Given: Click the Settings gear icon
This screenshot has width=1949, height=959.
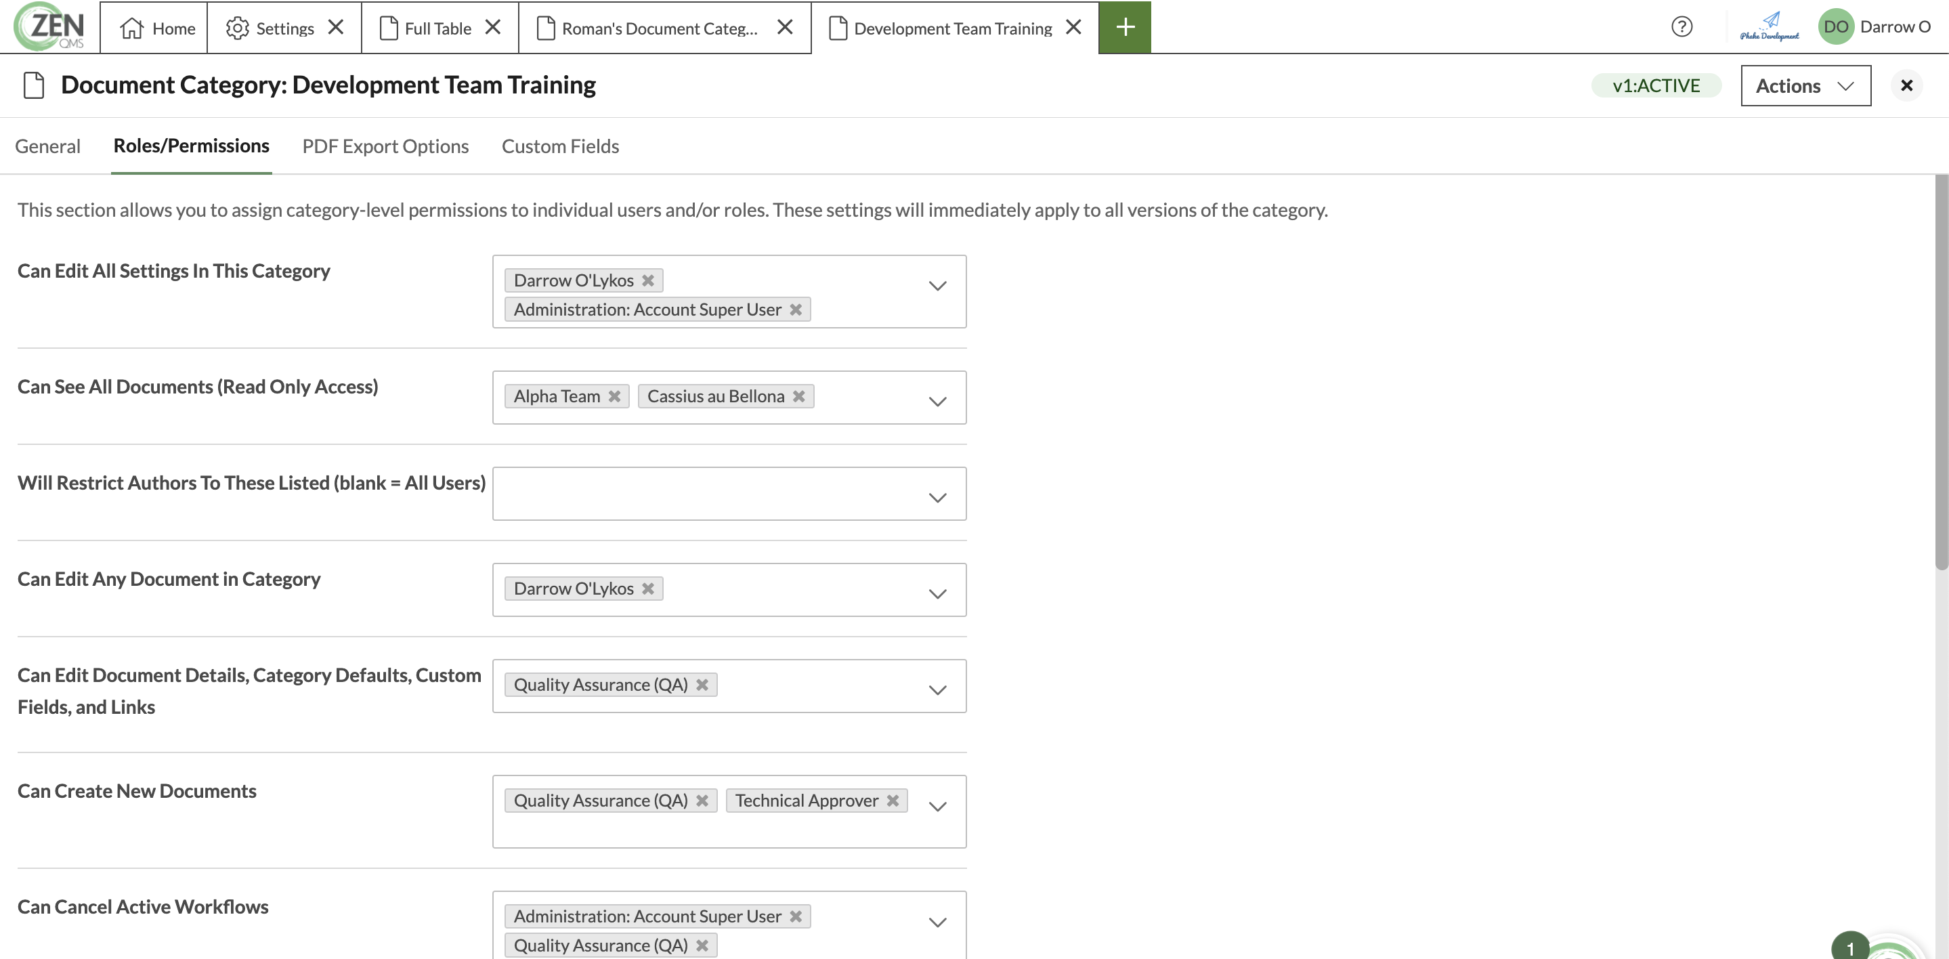Looking at the screenshot, I should (238, 28).
